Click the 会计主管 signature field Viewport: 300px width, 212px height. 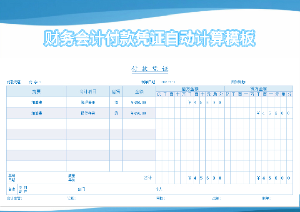[14, 198]
